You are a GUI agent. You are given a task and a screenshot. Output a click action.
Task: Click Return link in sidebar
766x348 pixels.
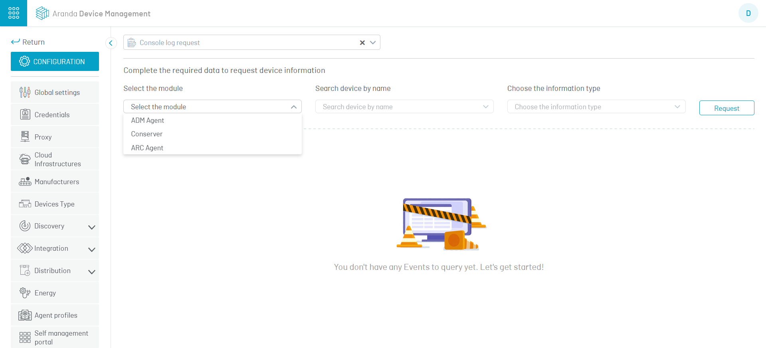(28, 42)
